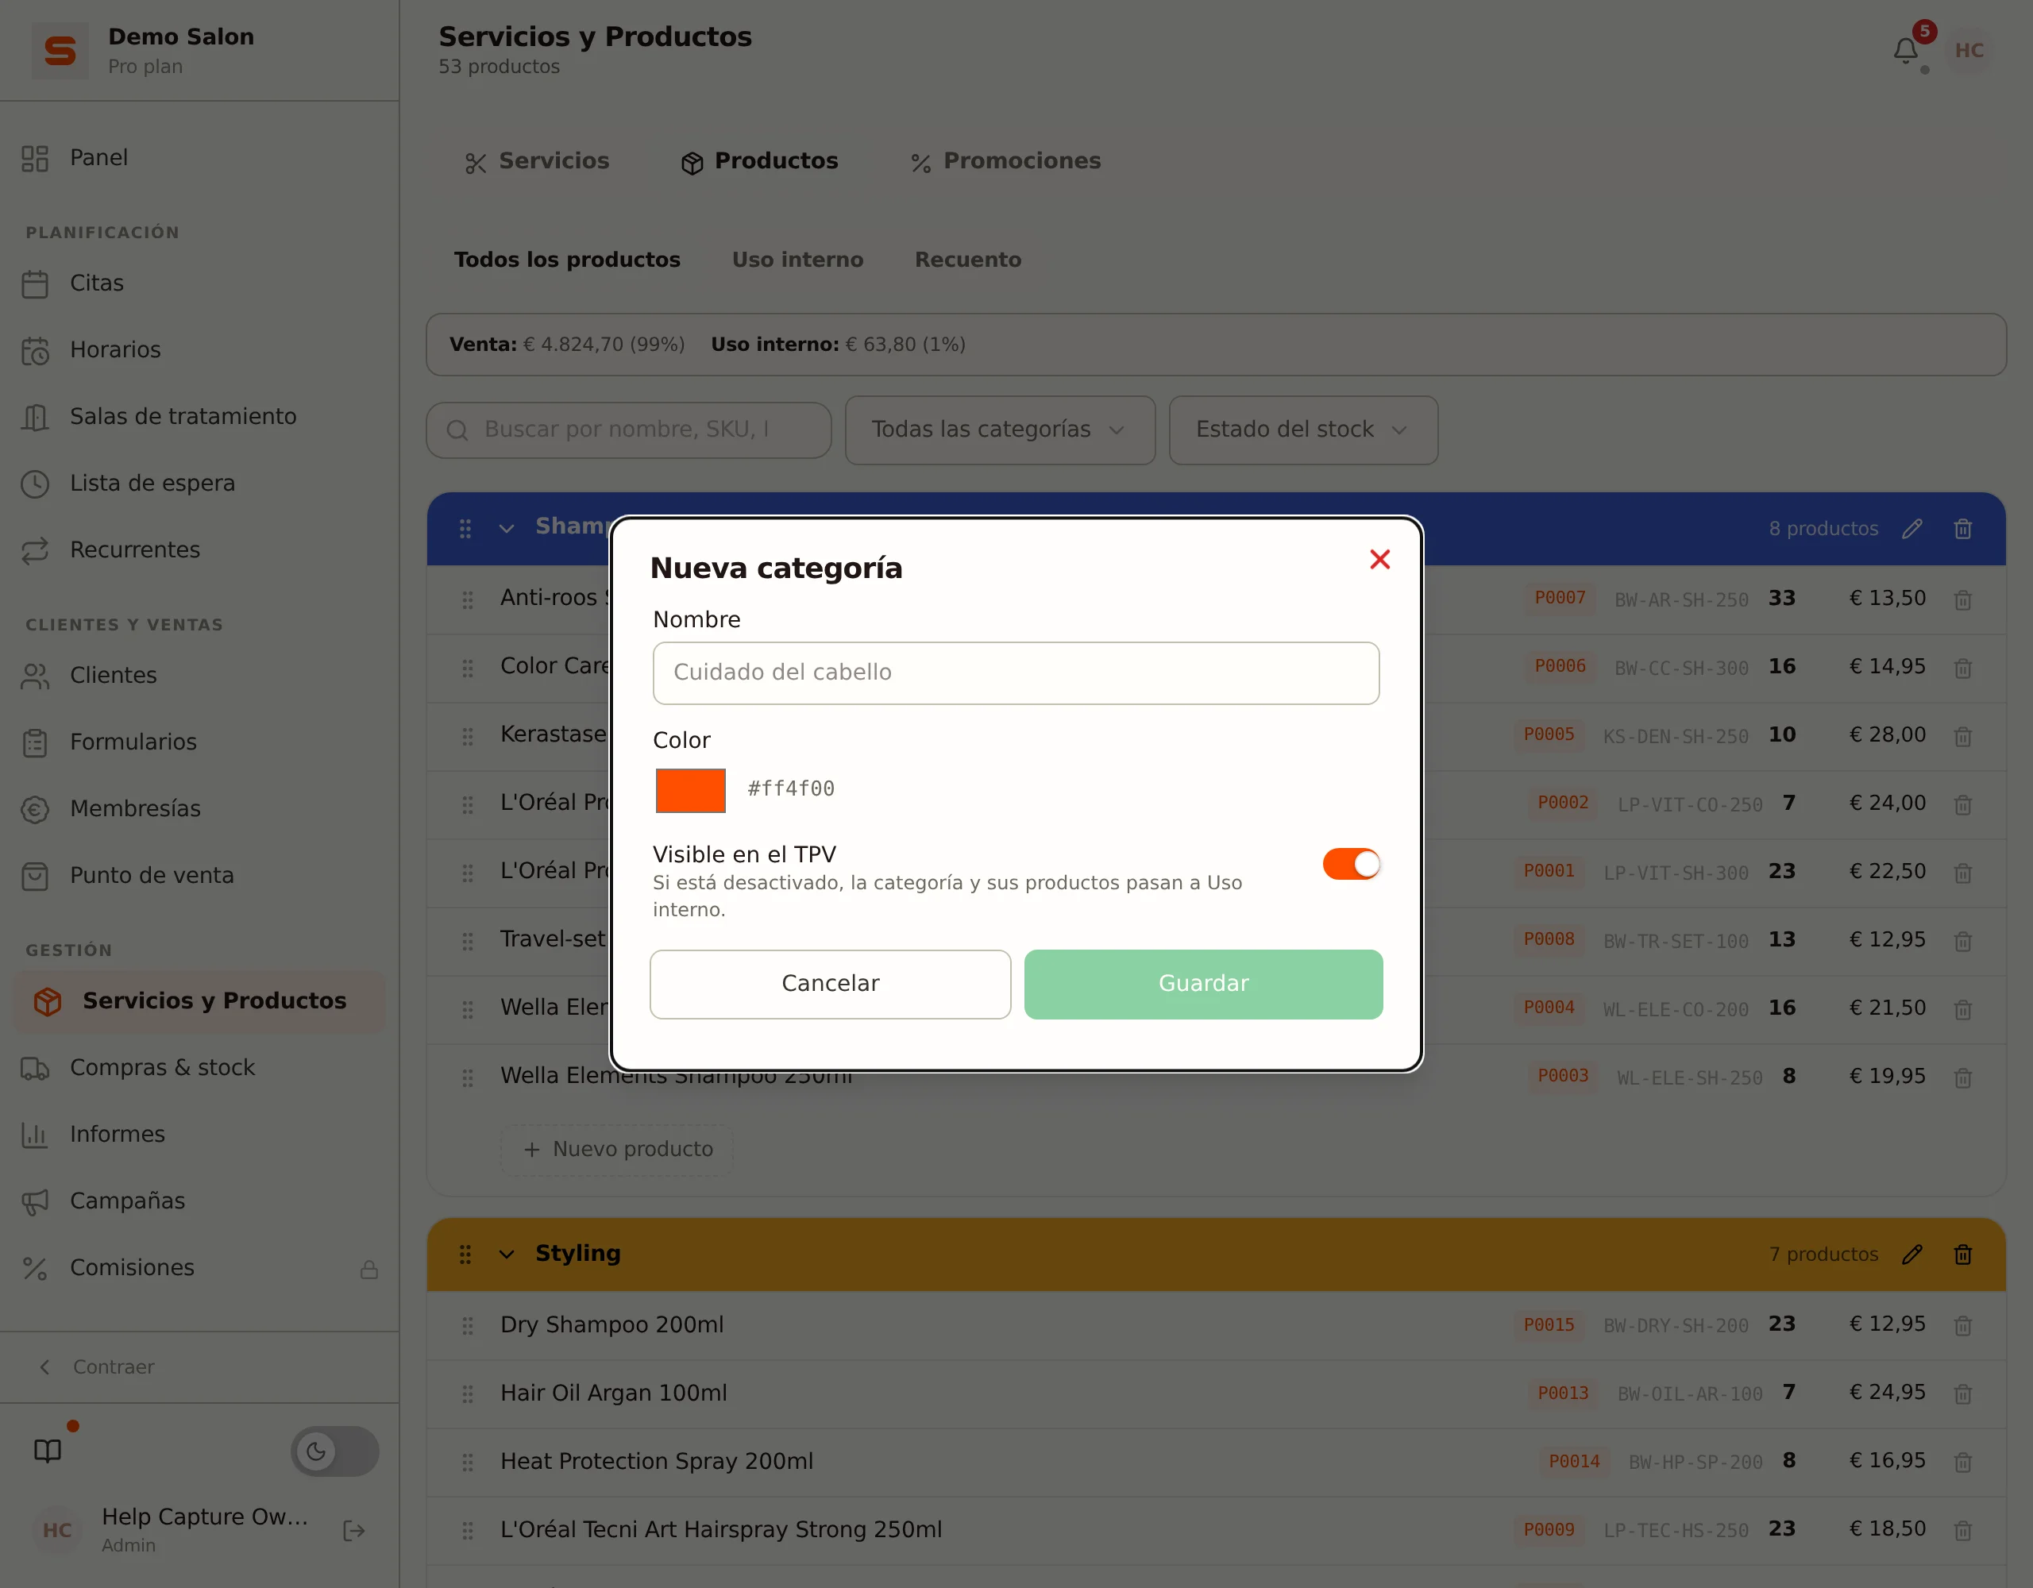Open Punto de venta

click(x=199, y=875)
